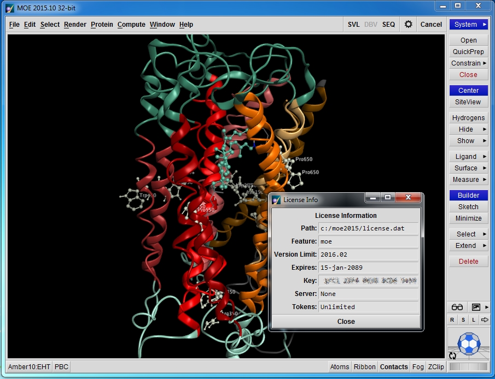Click the red Delete button
This screenshot has height=379, width=495.
(x=469, y=262)
